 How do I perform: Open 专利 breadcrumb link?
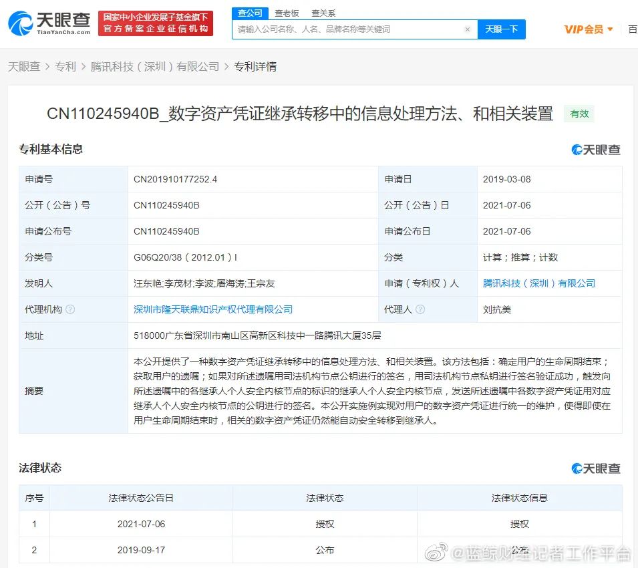65,66
